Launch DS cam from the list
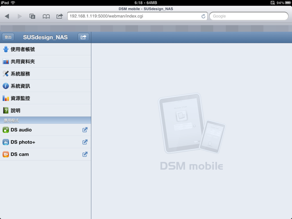The width and height of the screenshot is (292, 219). tap(45, 154)
